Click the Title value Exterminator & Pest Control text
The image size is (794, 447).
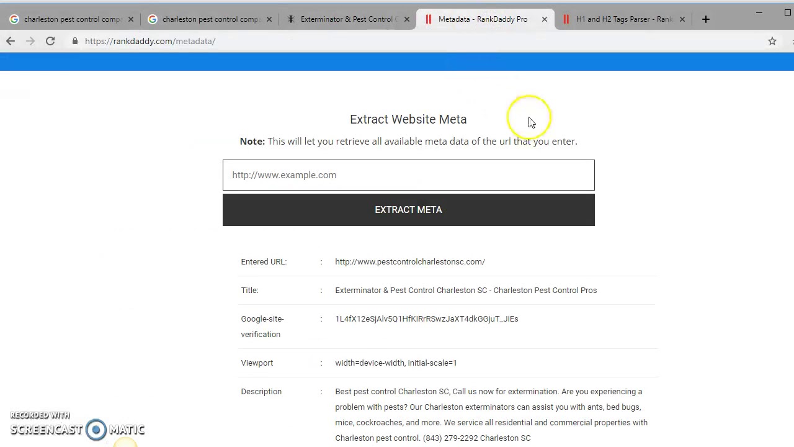[x=466, y=291]
